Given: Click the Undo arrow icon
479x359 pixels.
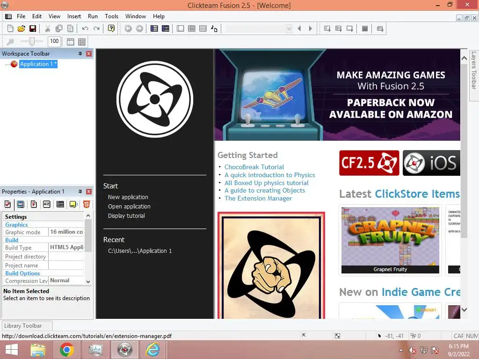Looking at the screenshot, I should 85,29.
